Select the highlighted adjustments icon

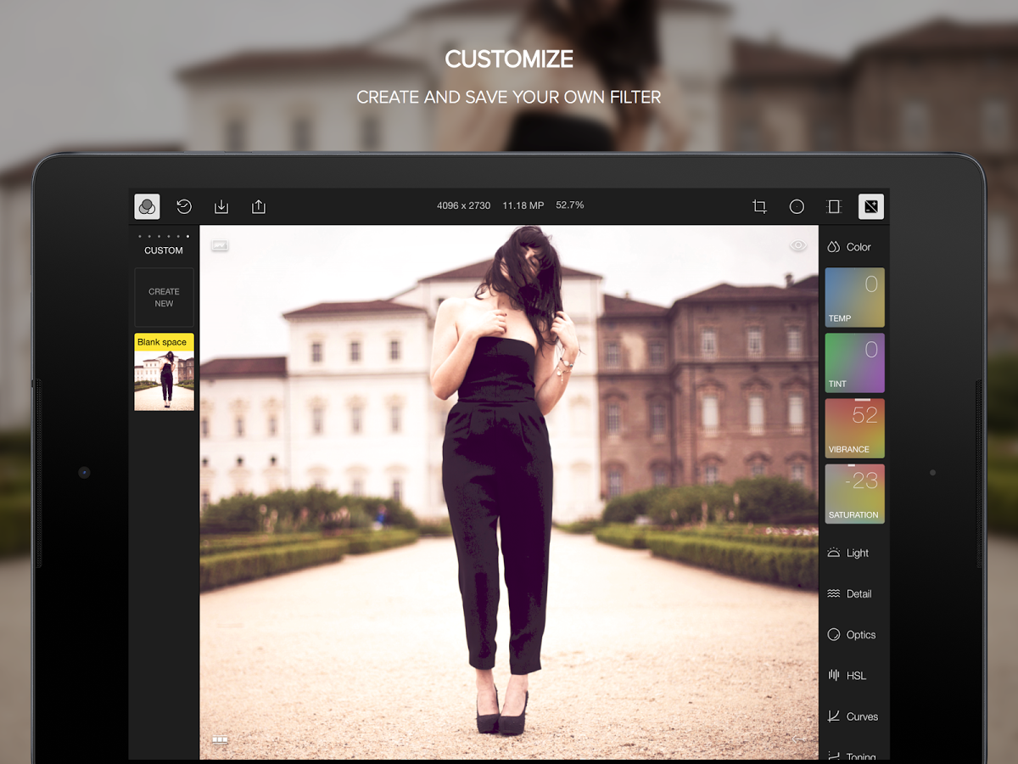(871, 206)
